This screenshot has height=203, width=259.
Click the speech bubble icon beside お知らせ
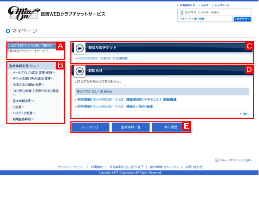80,71
